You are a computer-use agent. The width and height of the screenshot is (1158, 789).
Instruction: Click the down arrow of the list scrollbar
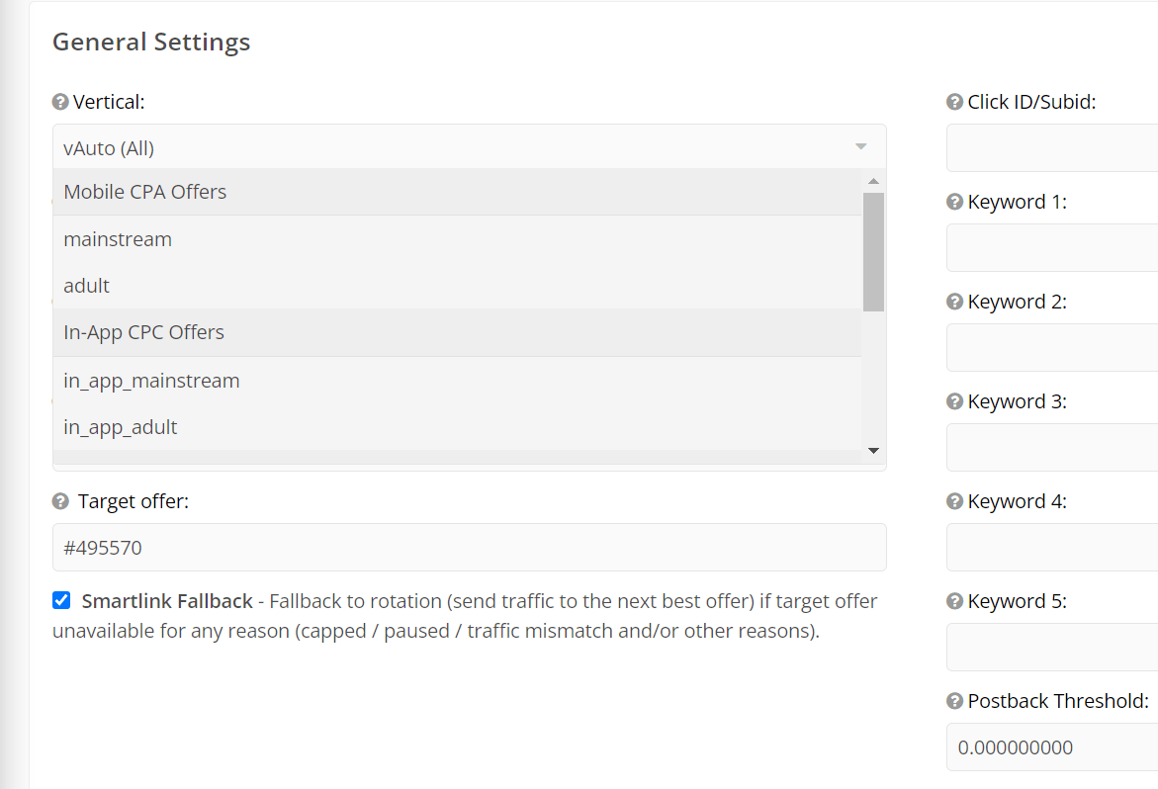(x=873, y=450)
